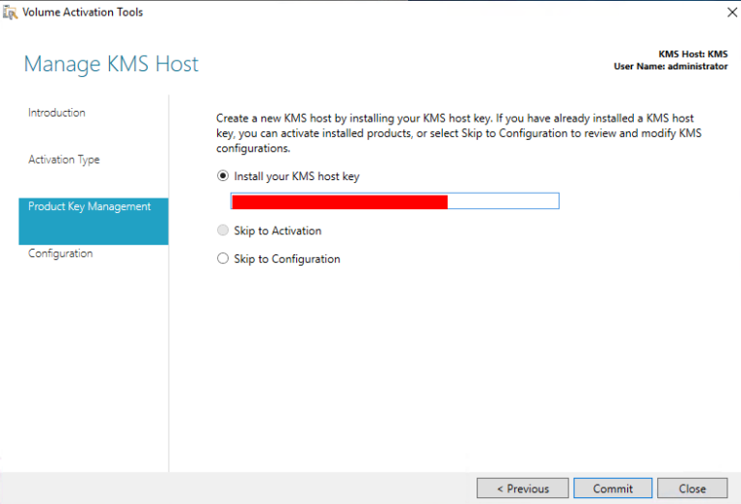Go back with the Previous button

pyautogui.click(x=523, y=489)
